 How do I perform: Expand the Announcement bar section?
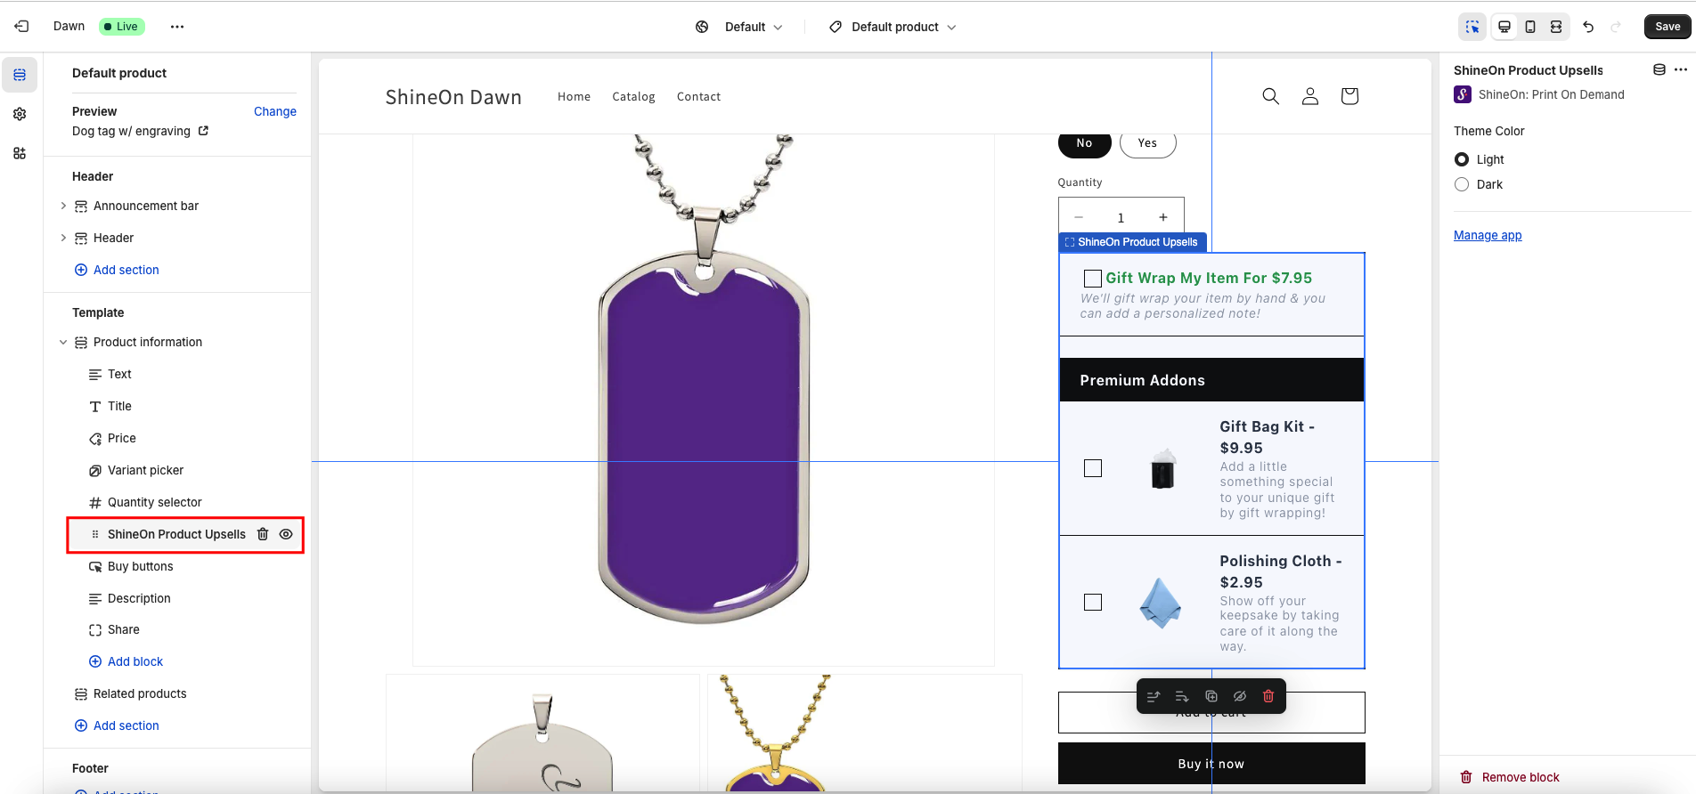click(x=63, y=206)
